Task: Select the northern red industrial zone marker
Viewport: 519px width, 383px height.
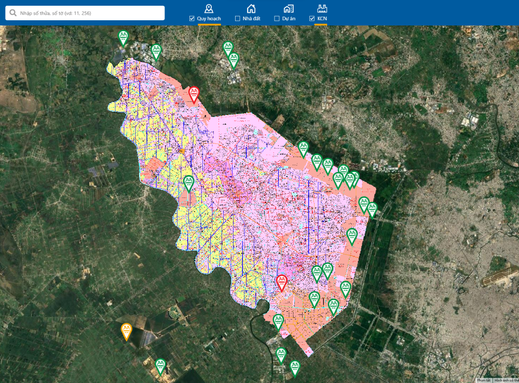Action: click(x=194, y=94)
